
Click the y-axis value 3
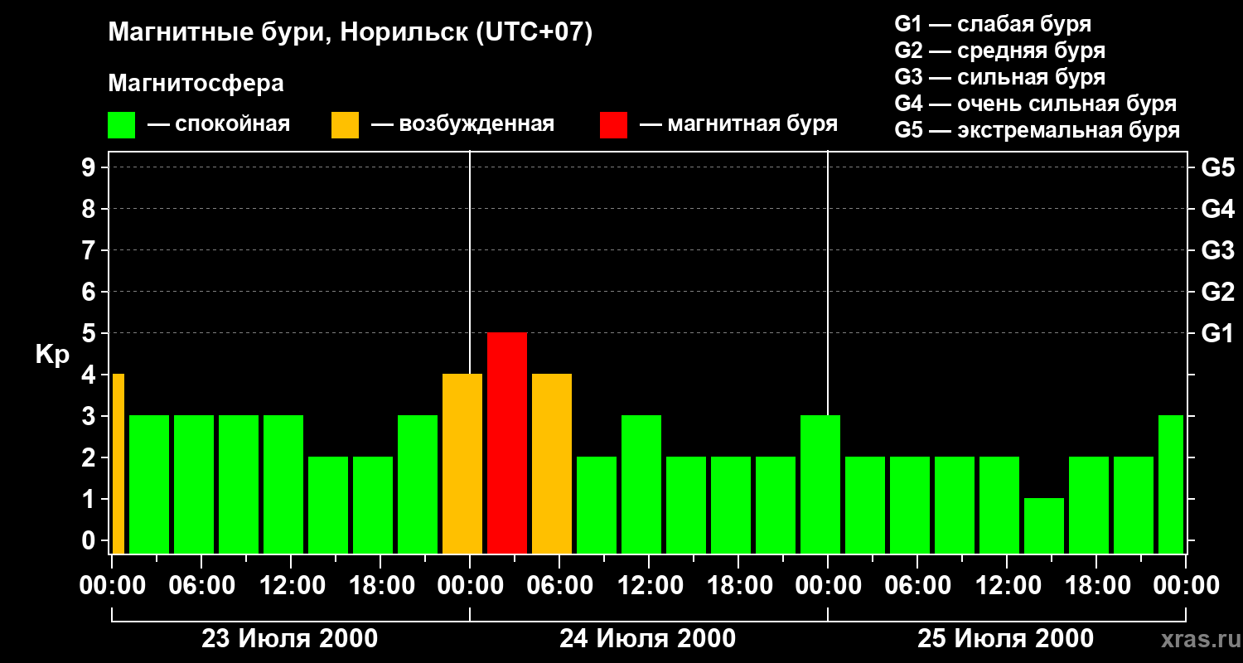pyautogui.click(x=90, y=416)
